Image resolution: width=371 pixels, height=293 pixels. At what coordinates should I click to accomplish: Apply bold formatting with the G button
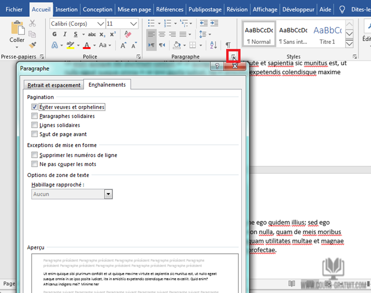(x=55, y=34)
